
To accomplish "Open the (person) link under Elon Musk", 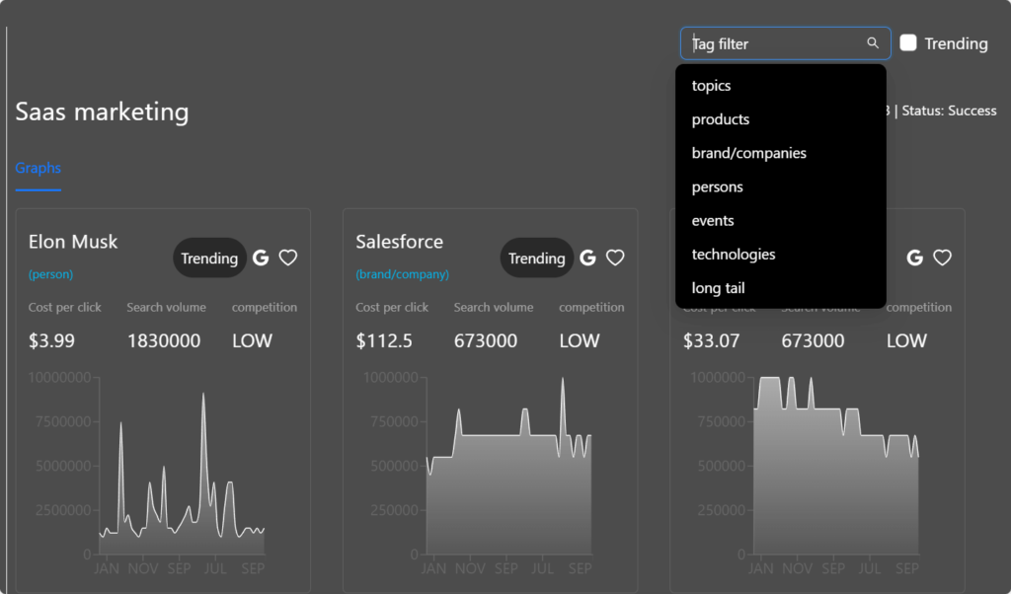I will pos(50,274).
